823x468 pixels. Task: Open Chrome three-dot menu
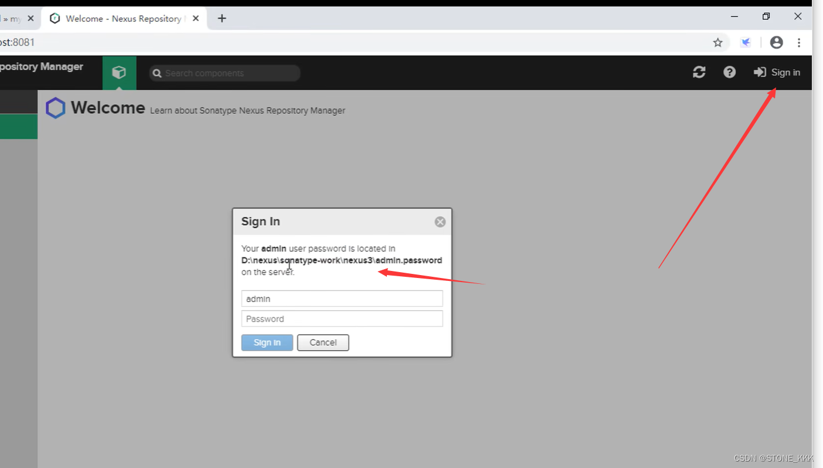pos(799,42)
